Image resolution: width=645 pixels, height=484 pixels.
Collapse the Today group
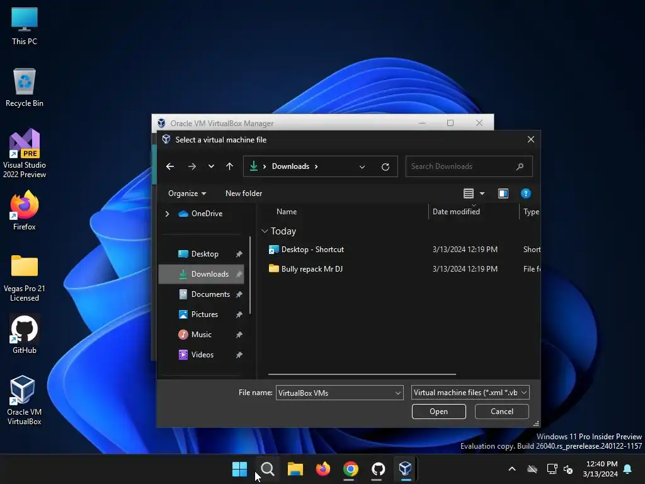coord(265,231)
